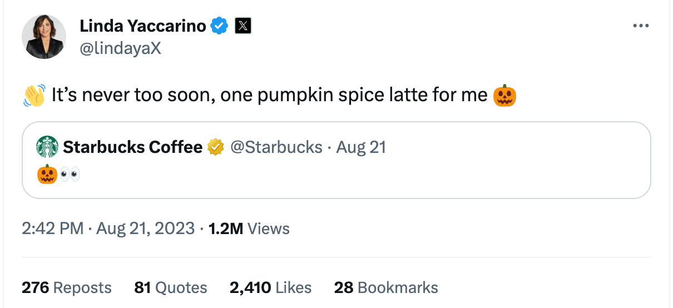Open the Starbucks Coffee account name

tap(132, 147)
